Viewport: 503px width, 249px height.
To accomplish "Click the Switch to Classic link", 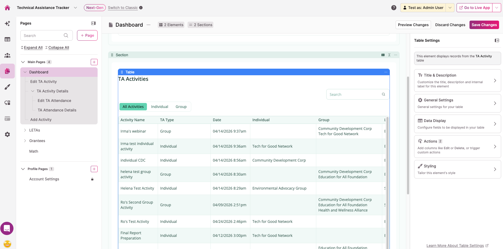I will tap(123, 8).
